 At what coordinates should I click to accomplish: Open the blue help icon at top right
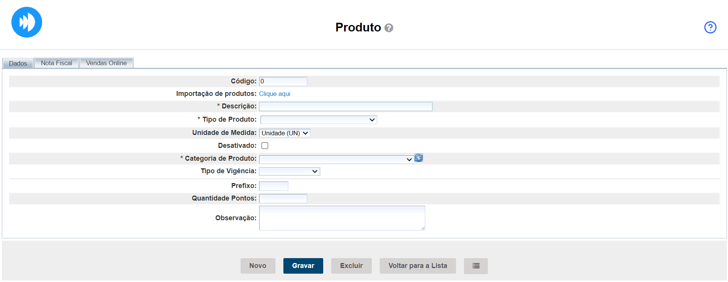710,27
